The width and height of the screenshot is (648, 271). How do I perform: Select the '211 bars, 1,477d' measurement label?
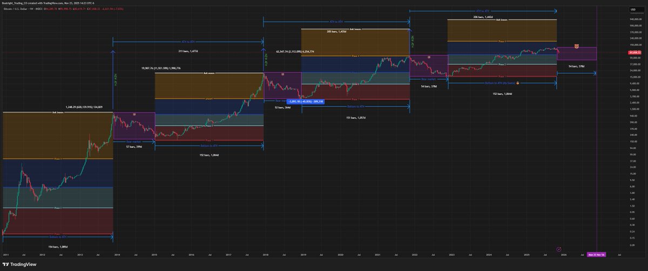(188, 51)
